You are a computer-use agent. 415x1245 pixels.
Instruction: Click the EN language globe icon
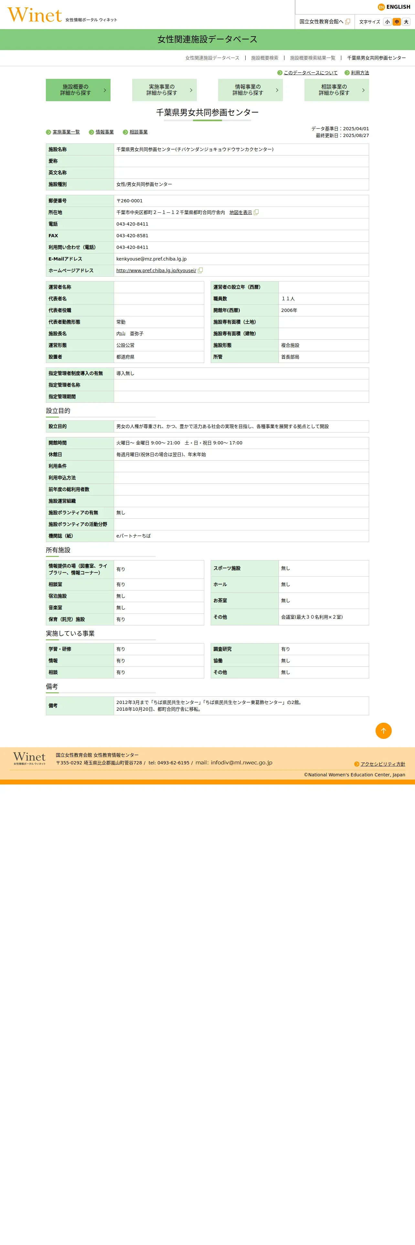coord(381,7)
